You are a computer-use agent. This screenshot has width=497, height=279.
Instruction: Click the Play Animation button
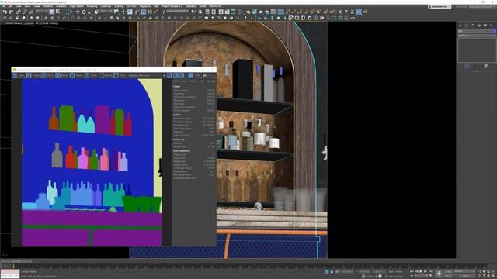[421, 271]
